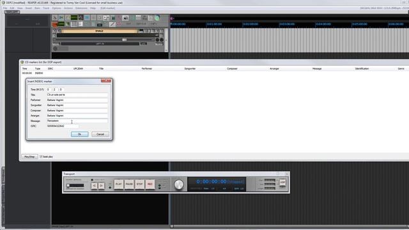The image size is (409, 230).
Task: Open the Extensions menu
Action: [81, 8]
